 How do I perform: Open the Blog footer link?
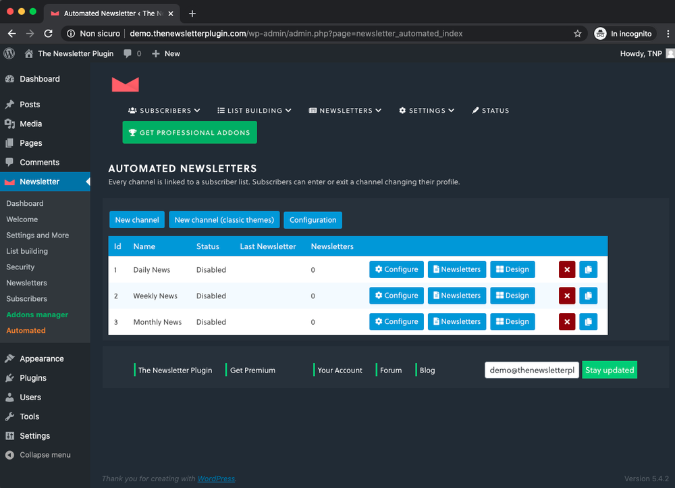click(x=427, y=370)
